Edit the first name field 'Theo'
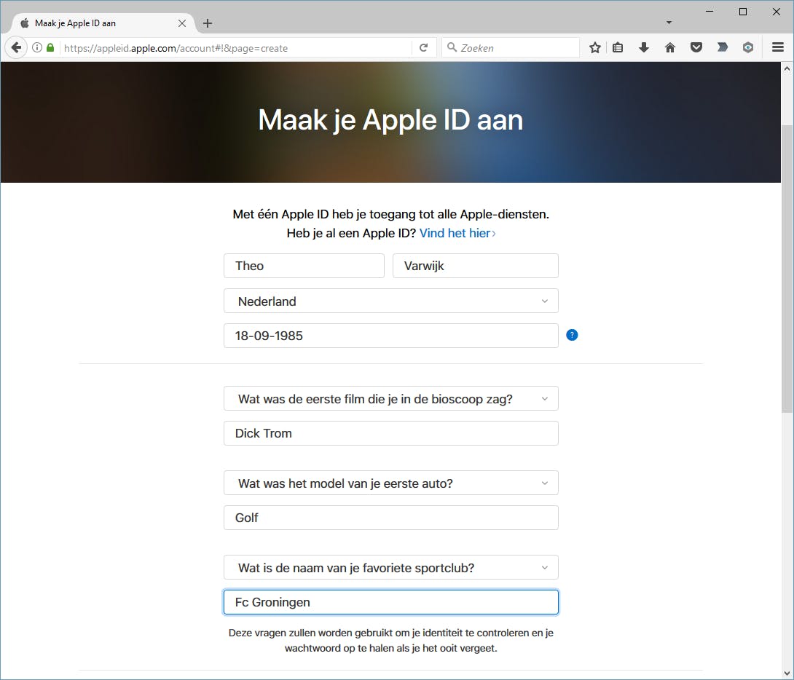Screen dimensions: 794x680 click(304, 266)
